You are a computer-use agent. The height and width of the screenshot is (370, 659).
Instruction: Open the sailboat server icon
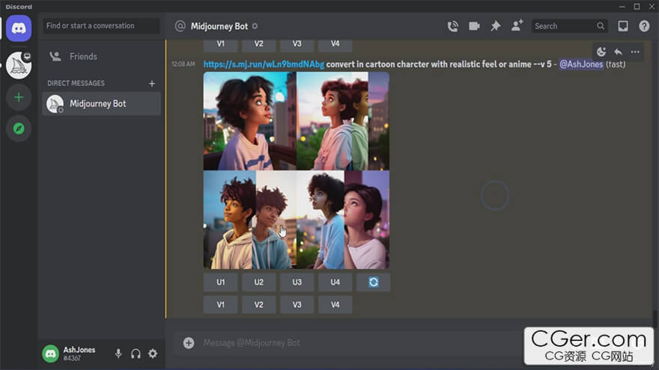click(19, 65)
